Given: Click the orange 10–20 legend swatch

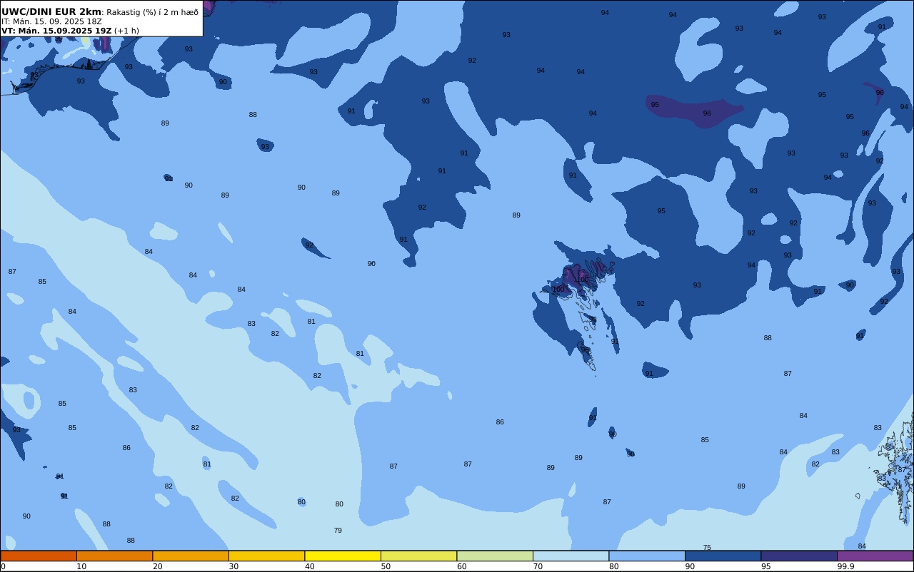Looking at the screenshot, I should (114, 556).
